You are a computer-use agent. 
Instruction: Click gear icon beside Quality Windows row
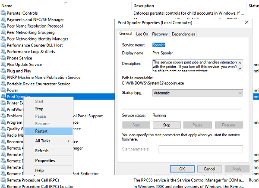[3, 128]
